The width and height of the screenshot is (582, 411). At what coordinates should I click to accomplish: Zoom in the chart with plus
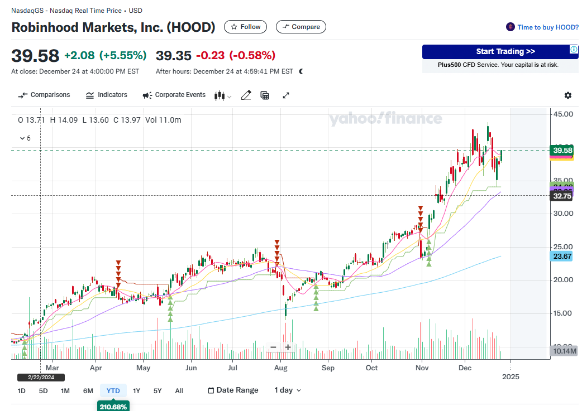288,347
